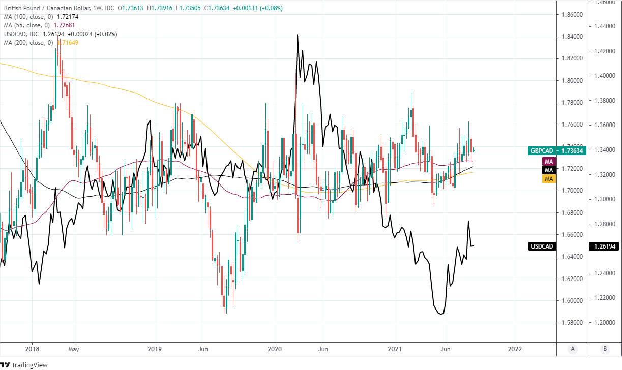622x370 pixels.
Task: Click the 2018 time axis label
Action: click(x=32, y=349)
